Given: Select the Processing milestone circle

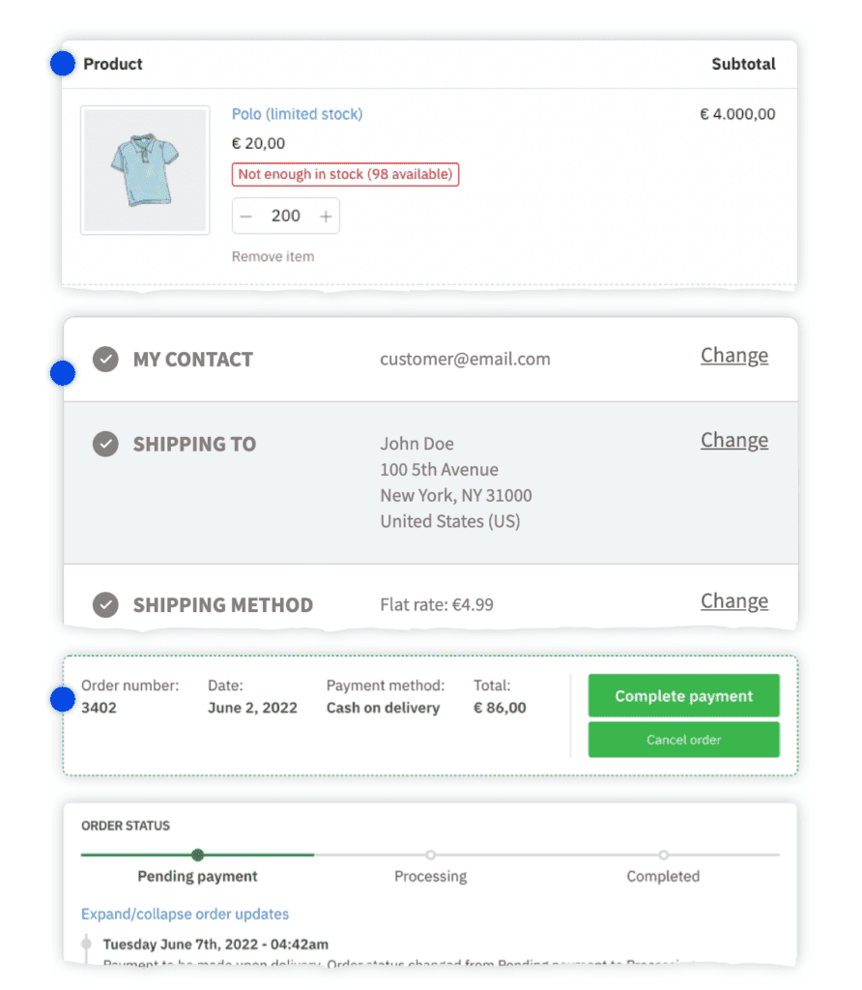Looking at the screenshot, I should pyautogui.click(x=430, y=856).
